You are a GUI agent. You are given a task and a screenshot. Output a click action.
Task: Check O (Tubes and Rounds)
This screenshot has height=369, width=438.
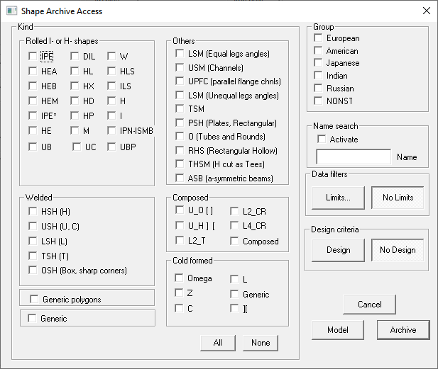pos(180,137)
